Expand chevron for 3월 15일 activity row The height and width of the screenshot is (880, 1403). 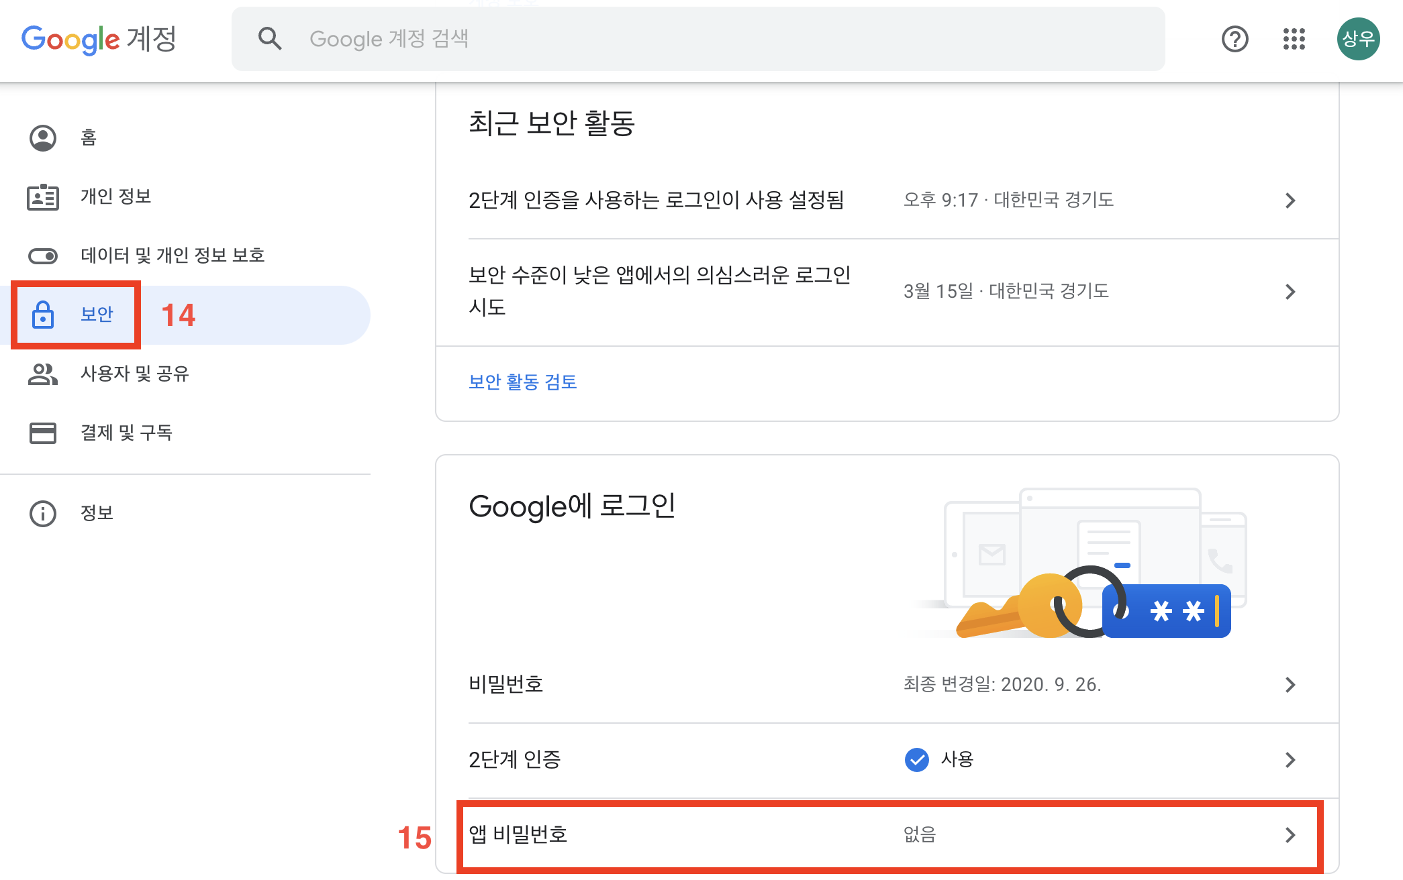click(1290, 292)
